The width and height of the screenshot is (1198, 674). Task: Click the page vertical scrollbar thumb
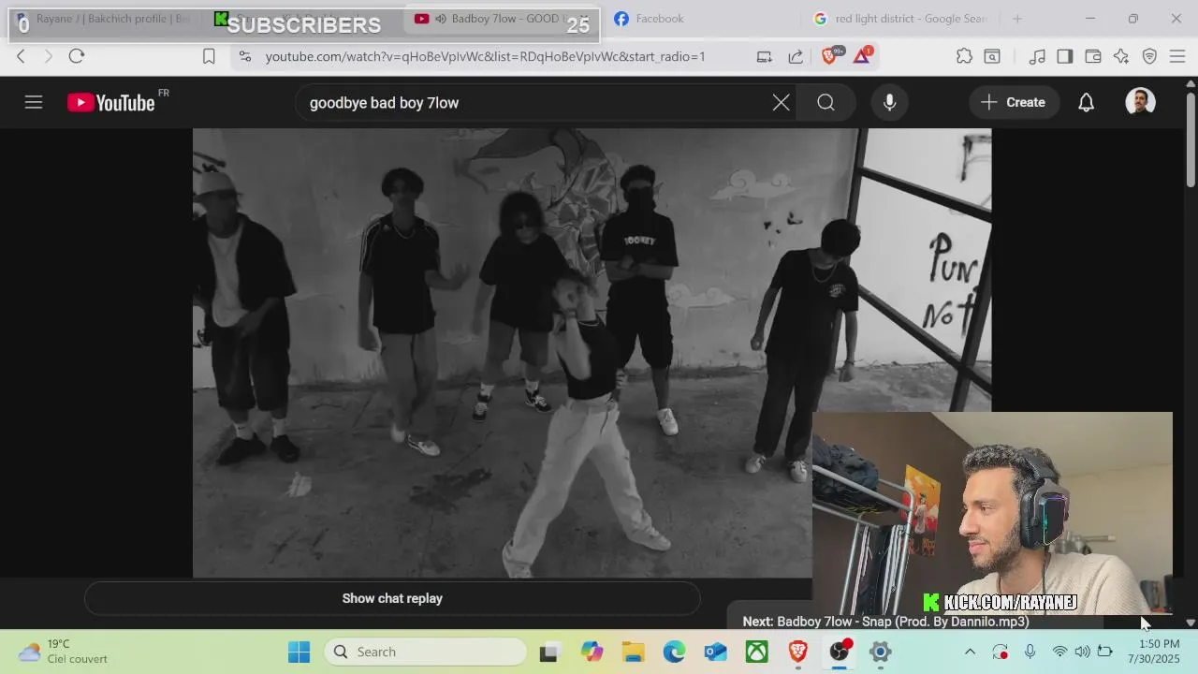[1191, 139]
